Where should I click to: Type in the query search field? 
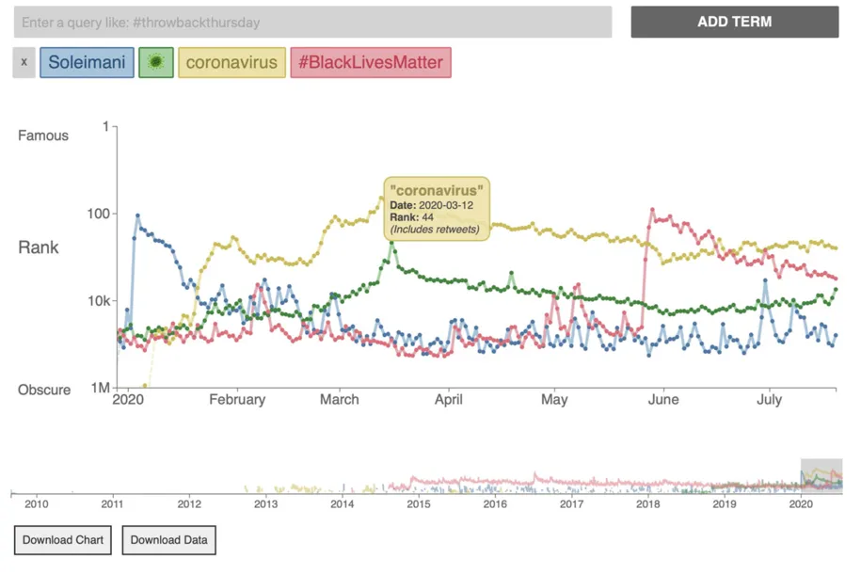[312, 22]
